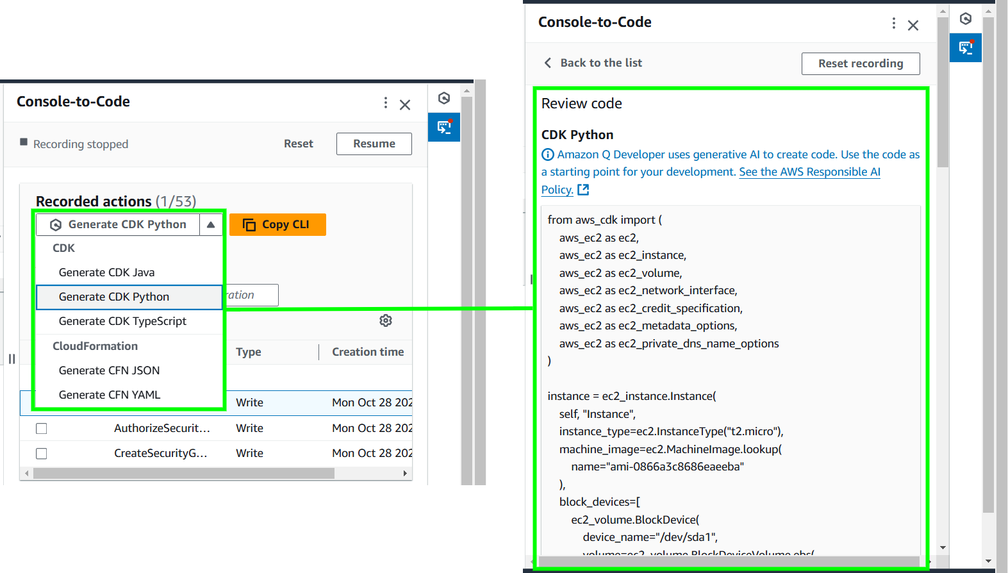This screenshot has width=1008, height=573.
Task: Sort by the Type column header
Action: [x=249, y=352]
